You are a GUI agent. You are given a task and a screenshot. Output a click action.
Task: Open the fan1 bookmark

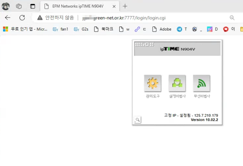click(60, 29)
